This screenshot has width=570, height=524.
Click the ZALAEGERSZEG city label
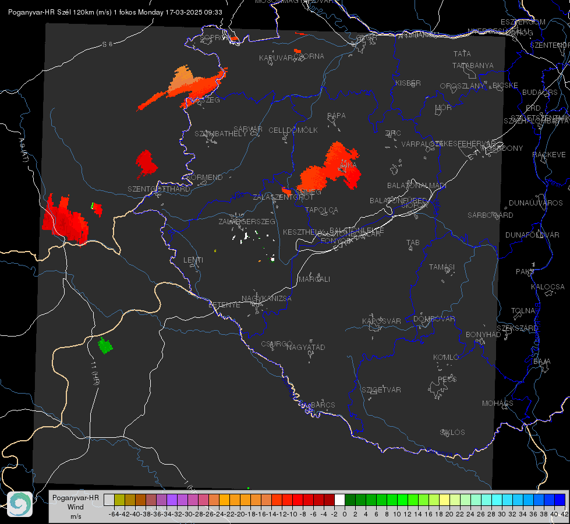(246, 221)
